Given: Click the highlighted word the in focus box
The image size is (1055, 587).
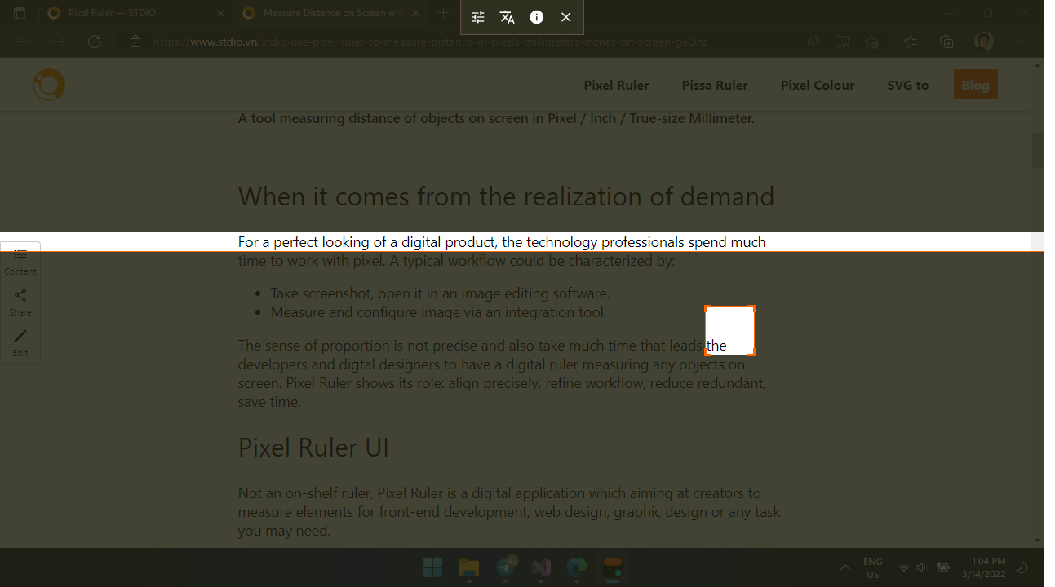Looking at the screenshot, I should point(716,346).
